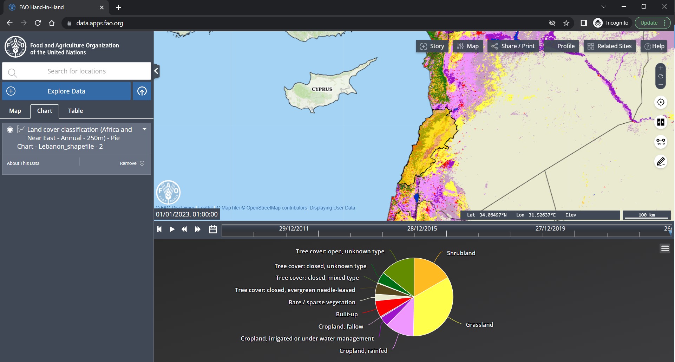Open the Map settings menu
This screenshot has width=675, height=362.
(x=468, y=46)
